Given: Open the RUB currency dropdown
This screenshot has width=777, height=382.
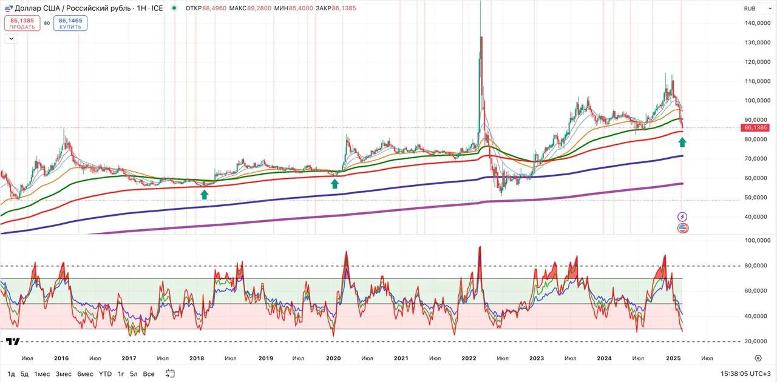Looking at the screenshot, I should click(750, 8).
